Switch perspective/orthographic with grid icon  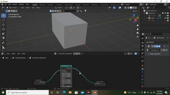[x=138, y=37]
